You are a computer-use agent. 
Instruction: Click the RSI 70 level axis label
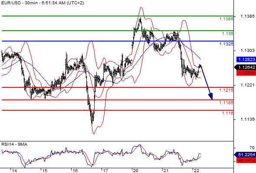click(x=252, y=148)
